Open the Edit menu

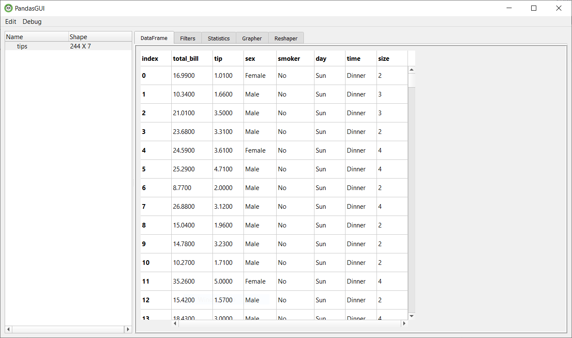10,22
